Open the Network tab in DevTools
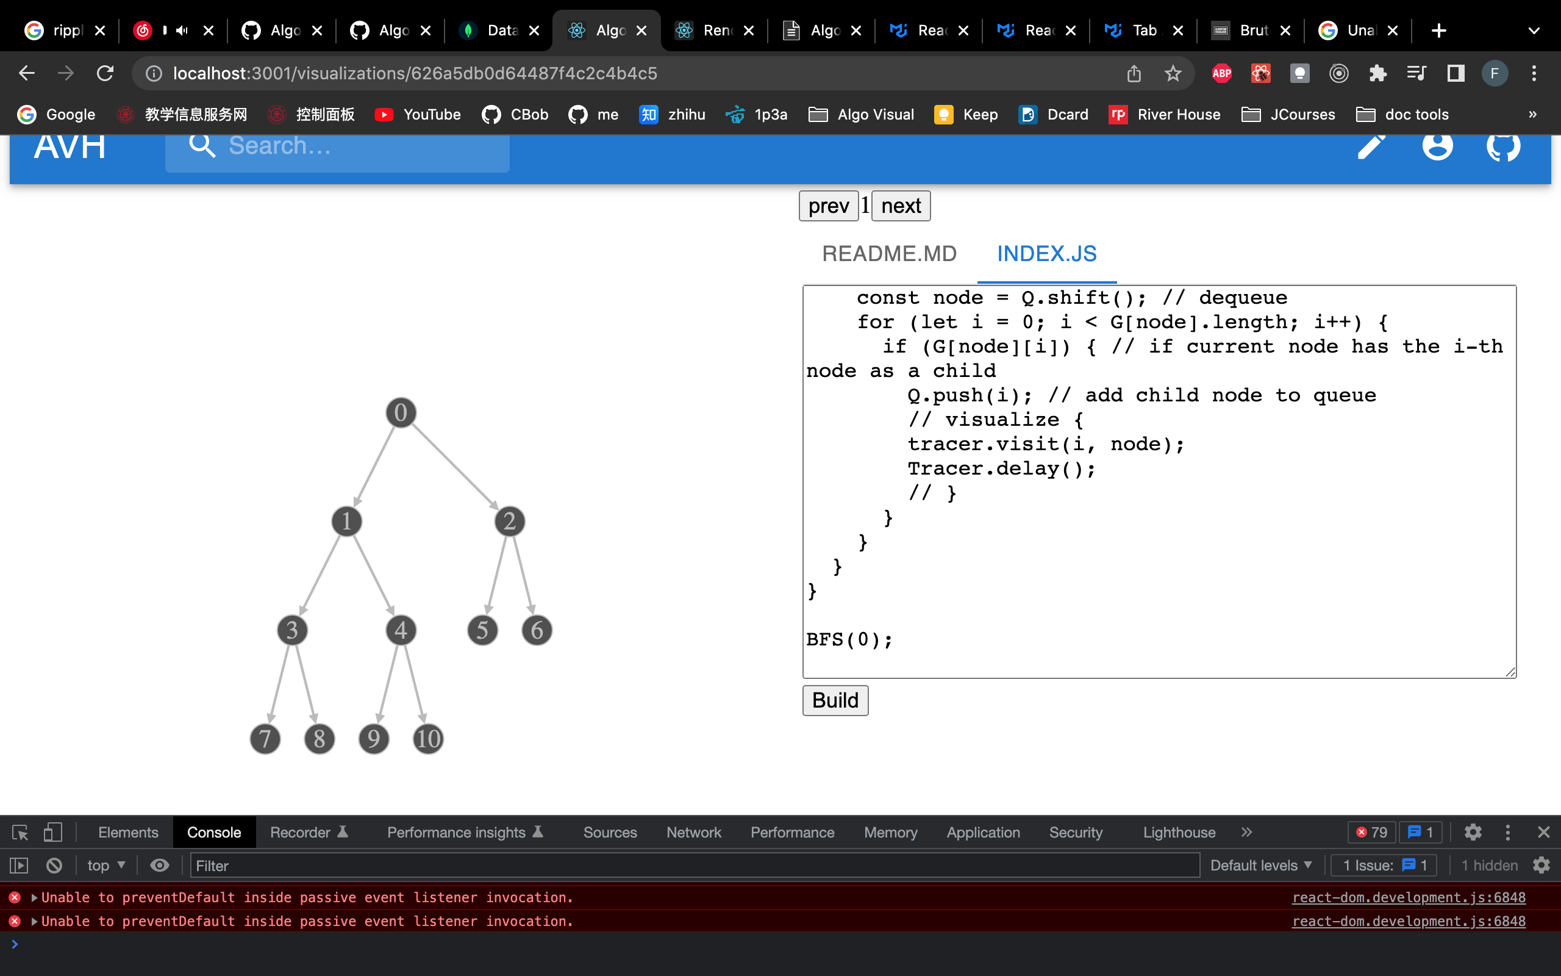 [693, 832]
